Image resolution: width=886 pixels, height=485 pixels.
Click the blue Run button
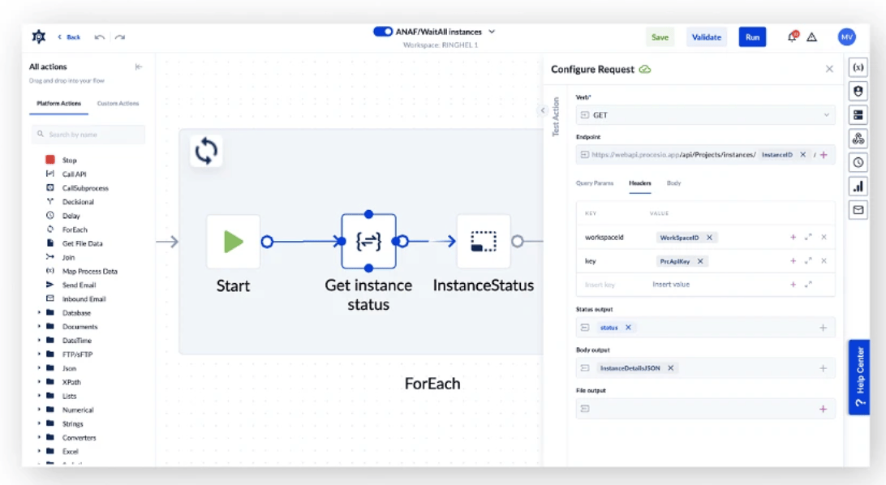click(x=752, y=37)
